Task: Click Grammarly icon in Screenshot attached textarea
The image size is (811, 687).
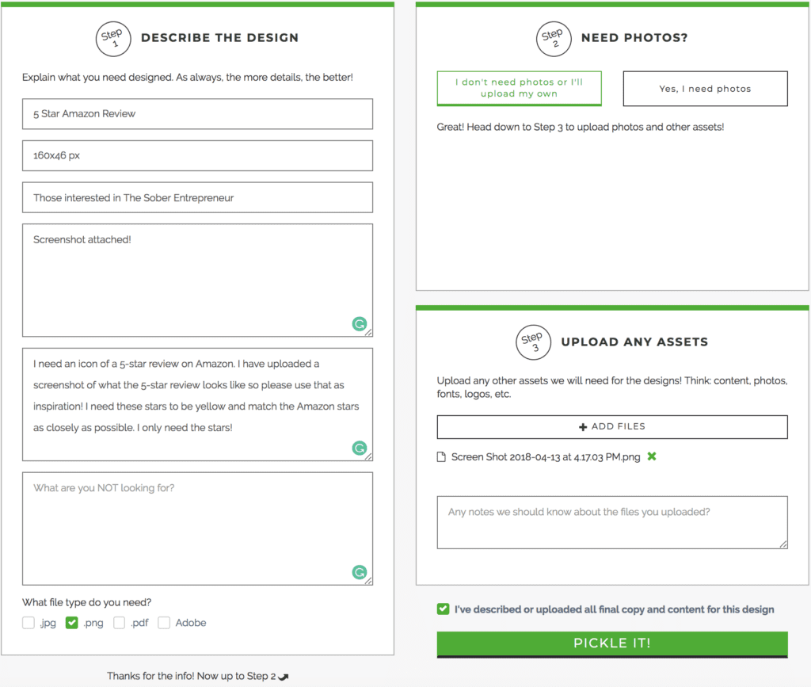Action: (360, 324)
